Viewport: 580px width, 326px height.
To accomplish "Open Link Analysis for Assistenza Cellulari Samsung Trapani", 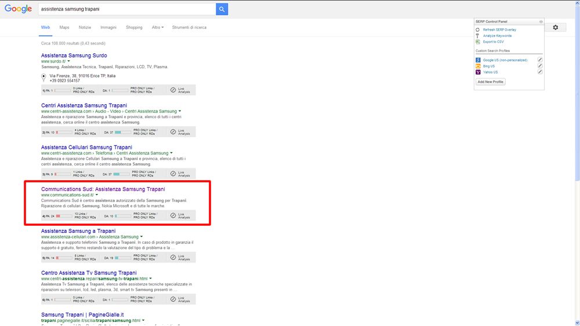I will (x=180, y=174).
